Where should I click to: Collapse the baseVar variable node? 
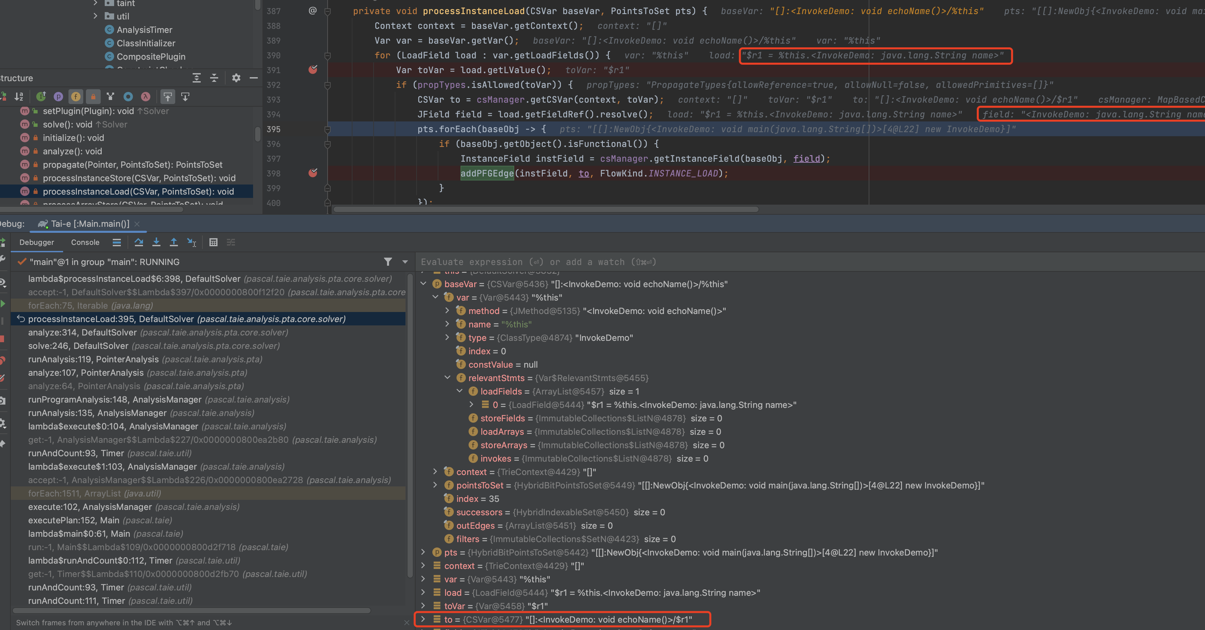423,283
